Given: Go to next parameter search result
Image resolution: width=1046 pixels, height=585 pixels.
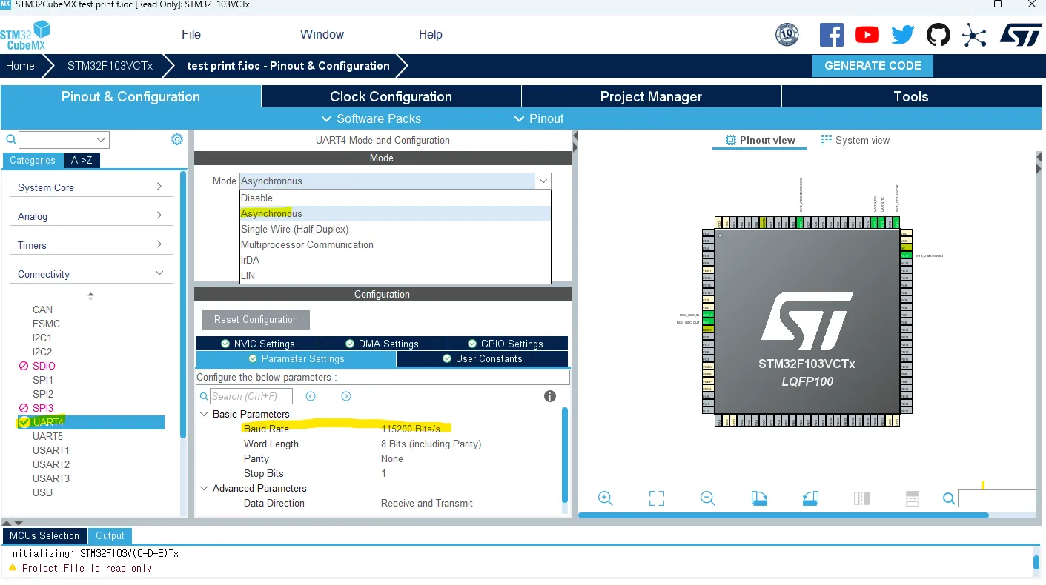Looking at the screenshot, I should 346,396.
